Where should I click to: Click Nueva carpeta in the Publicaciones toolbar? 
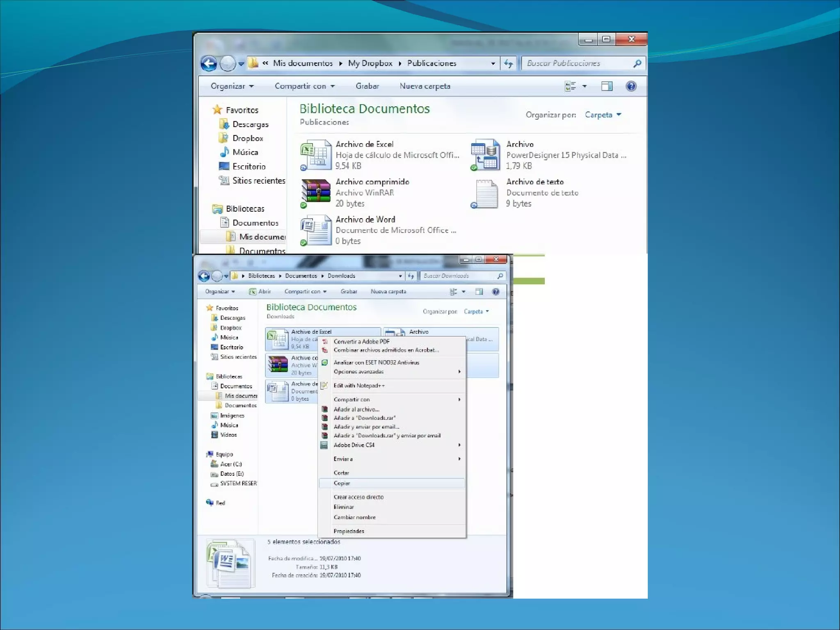[x=425, y=86]
